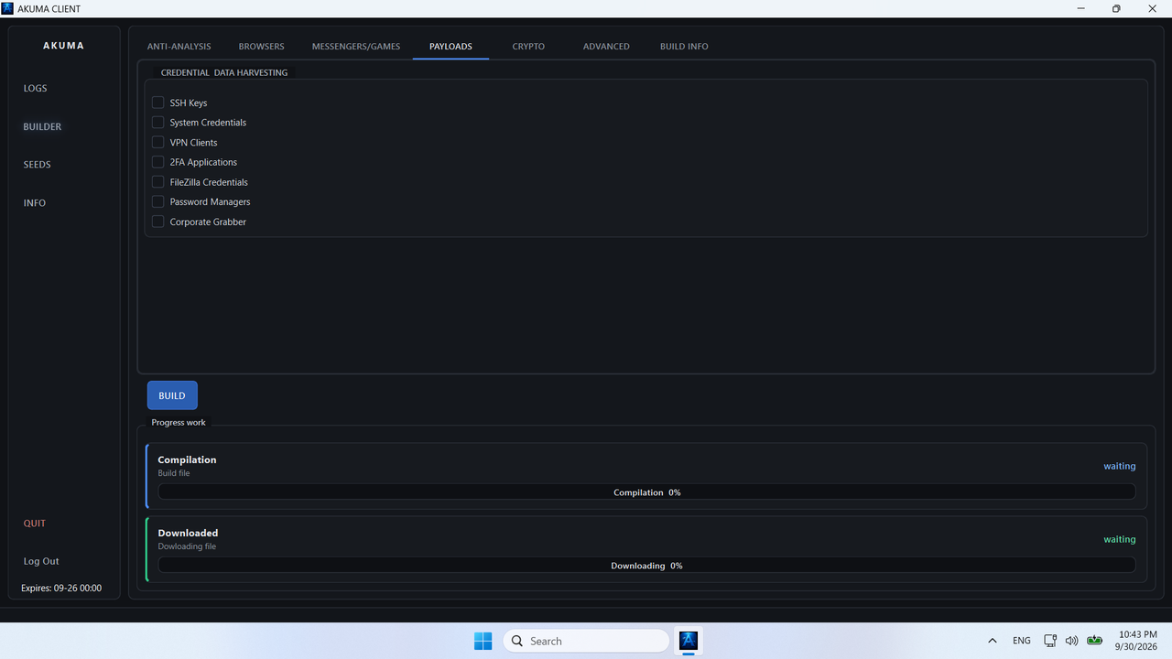
Task: View the BUILD INFO tab
Action: [684, 47]
